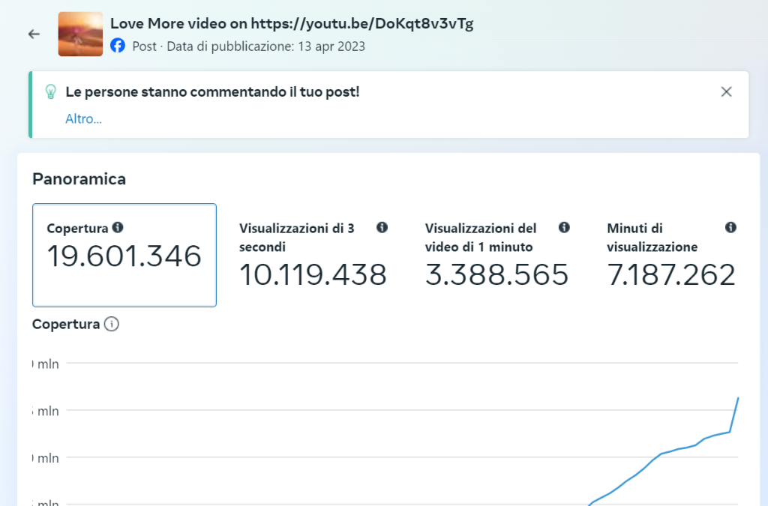Click the lightbulb tip icon
The image size is (768, 506).
point(51,92)
